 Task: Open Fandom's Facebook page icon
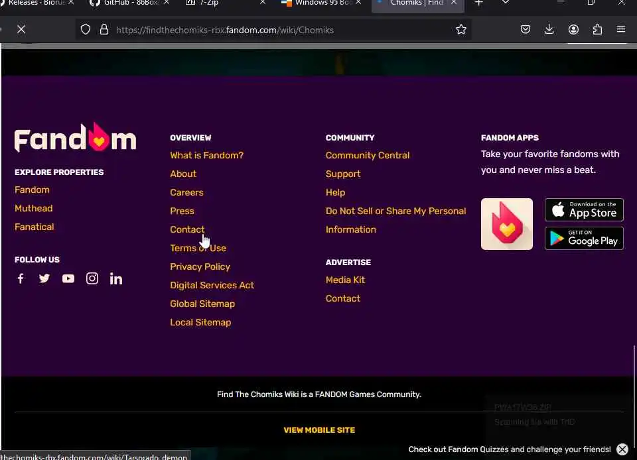point(21,278)
